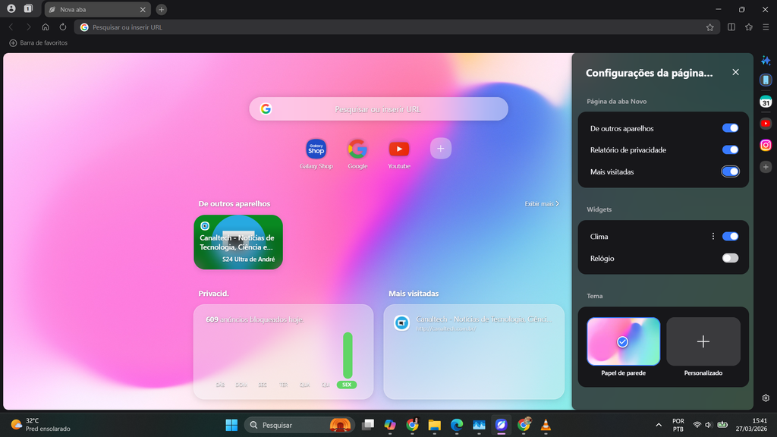Open the Clima widget three-dot options

click(x=713, y=237)
